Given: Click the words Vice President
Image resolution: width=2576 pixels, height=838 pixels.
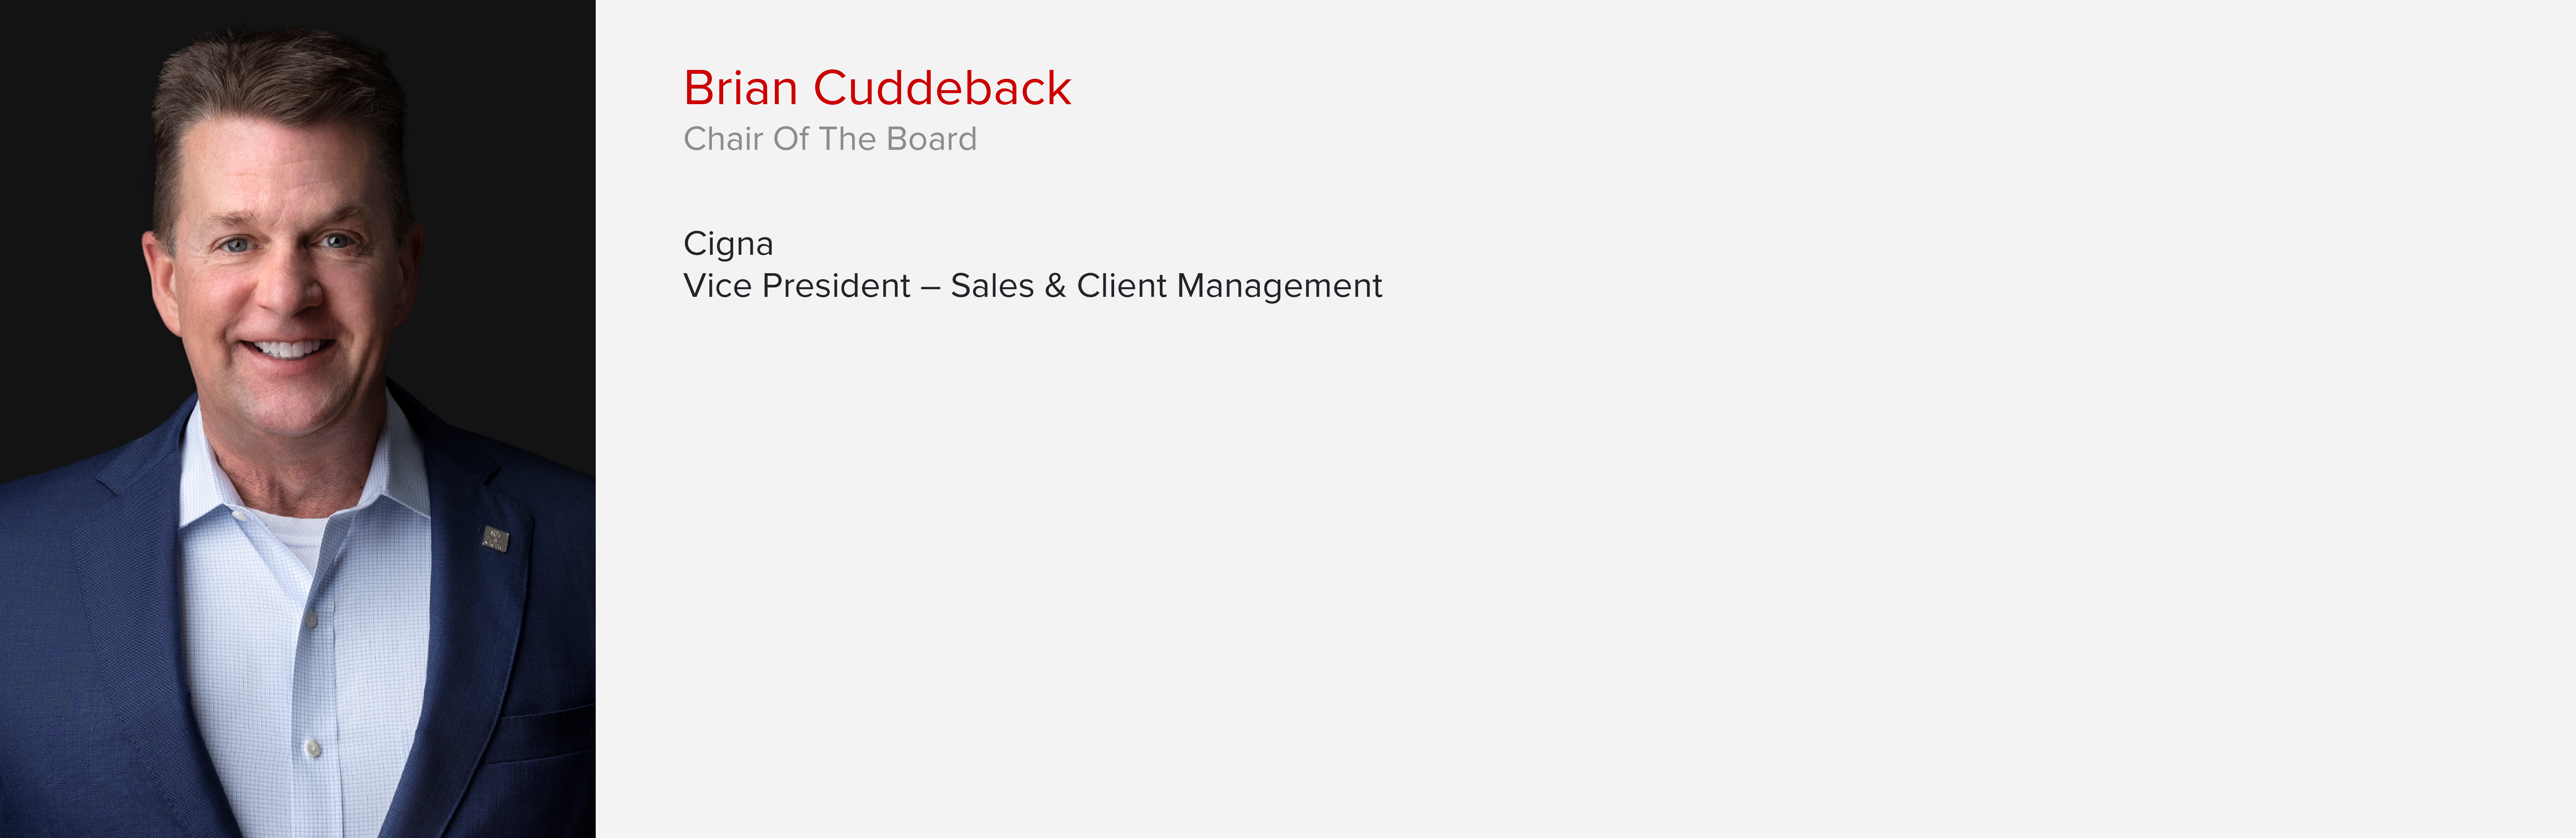Looking at the screenshot, I should point(797,286).
